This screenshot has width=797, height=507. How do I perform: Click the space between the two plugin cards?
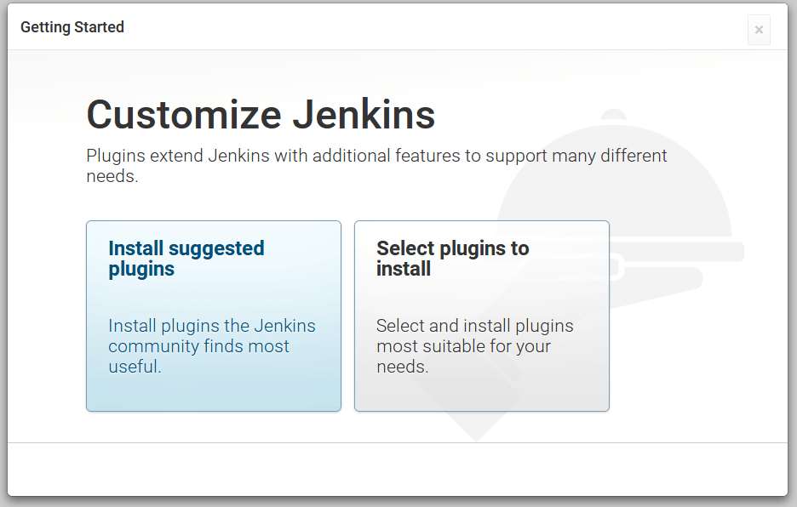347,315
